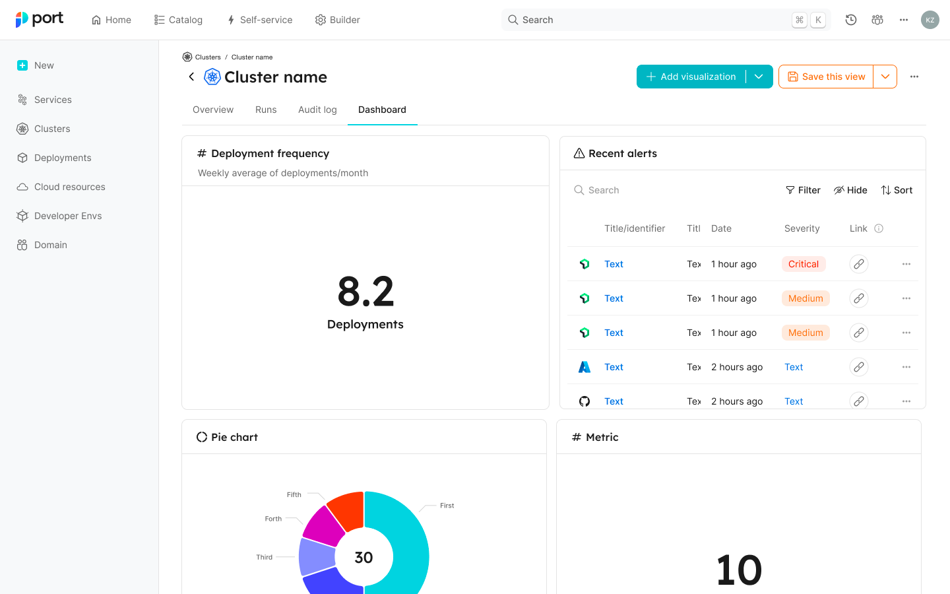Open the page options ellipsis next to Save
Viewport: 950px width, 594px height.
(x=914, y=77)
